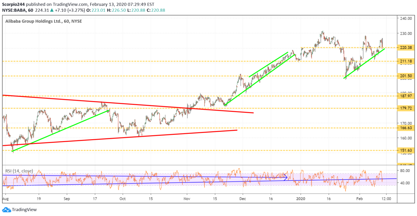The image size is (417, 216).
Task: Select the 187.97 price level label
Action: coord(405,96)
